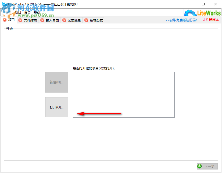Click the 新建(N) button
The width and height of the screenshot is (222, 173).
(56, 82)
